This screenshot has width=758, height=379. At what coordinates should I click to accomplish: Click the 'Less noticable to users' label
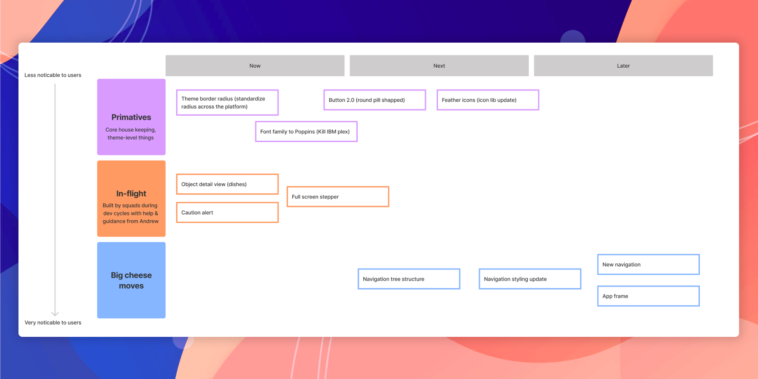53,75
